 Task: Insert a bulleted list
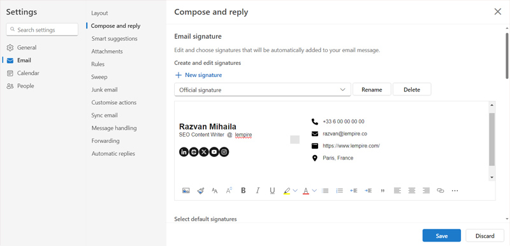(x=325, y=191)
